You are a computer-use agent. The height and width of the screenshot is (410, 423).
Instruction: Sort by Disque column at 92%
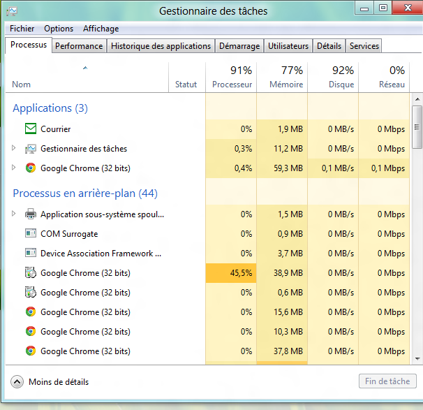click(333, 78)
